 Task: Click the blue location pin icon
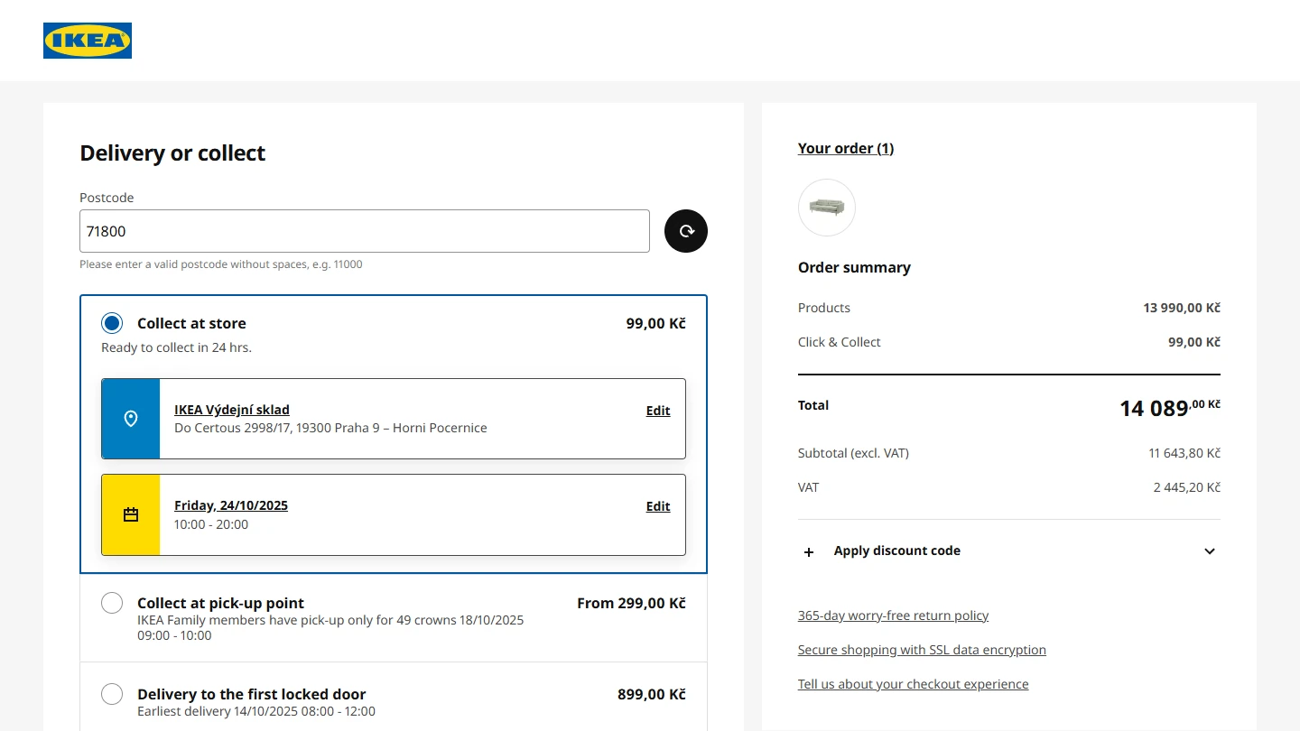pyautogui.click(x=131, y=419)
